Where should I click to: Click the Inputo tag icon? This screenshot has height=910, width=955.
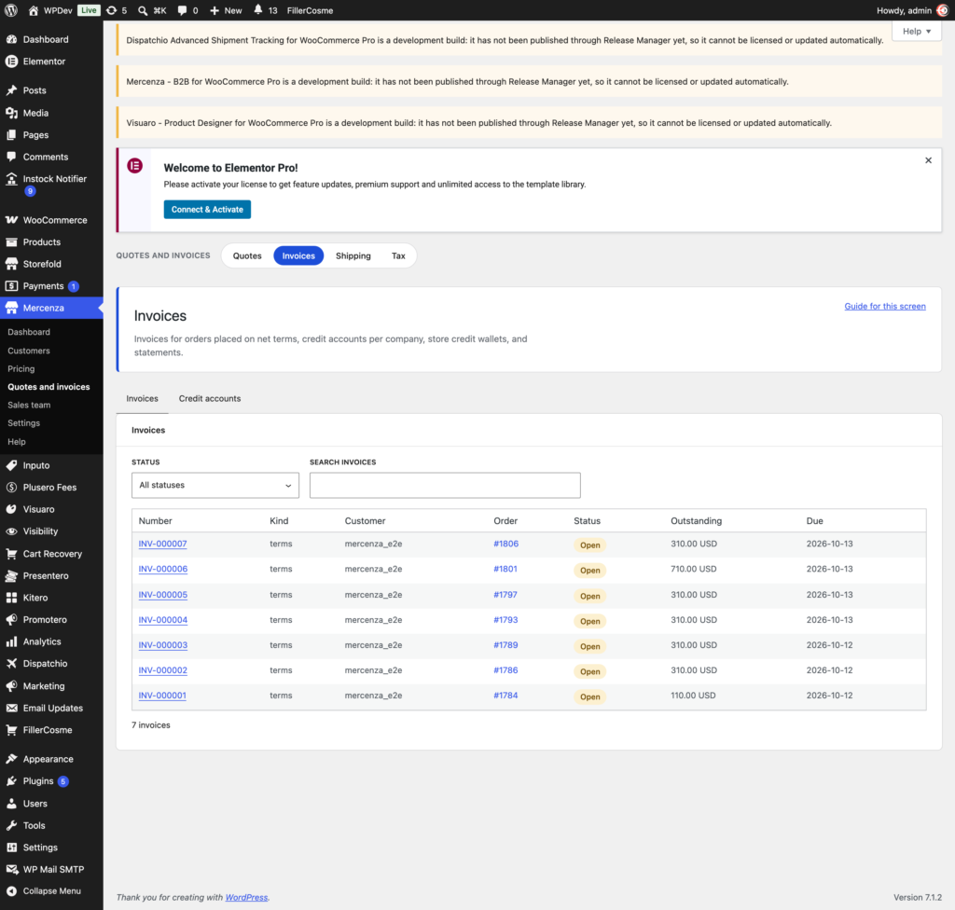[11, 465]
